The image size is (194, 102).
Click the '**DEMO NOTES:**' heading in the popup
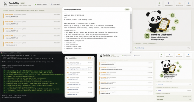[x=70, y=30]
